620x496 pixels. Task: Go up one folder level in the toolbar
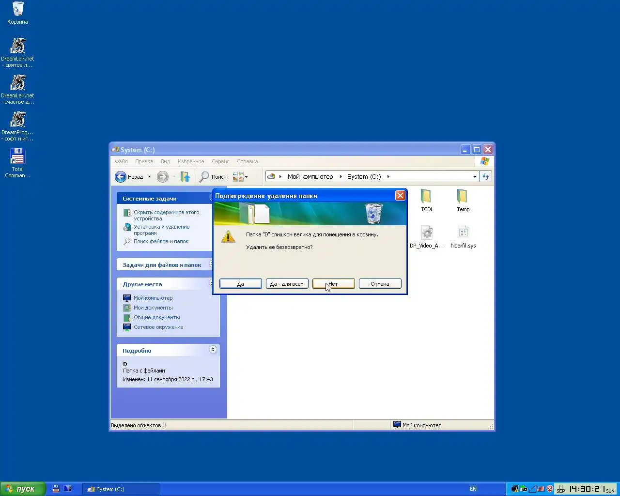[185, 177]
